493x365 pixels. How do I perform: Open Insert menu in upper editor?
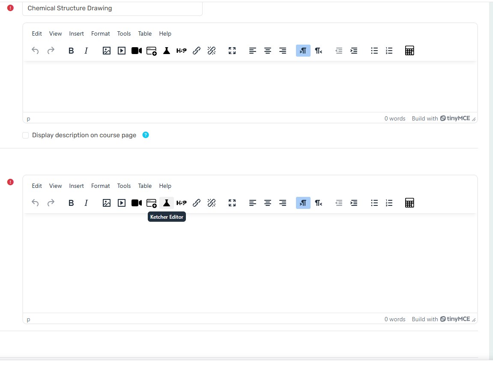click(x=76, y=34)
